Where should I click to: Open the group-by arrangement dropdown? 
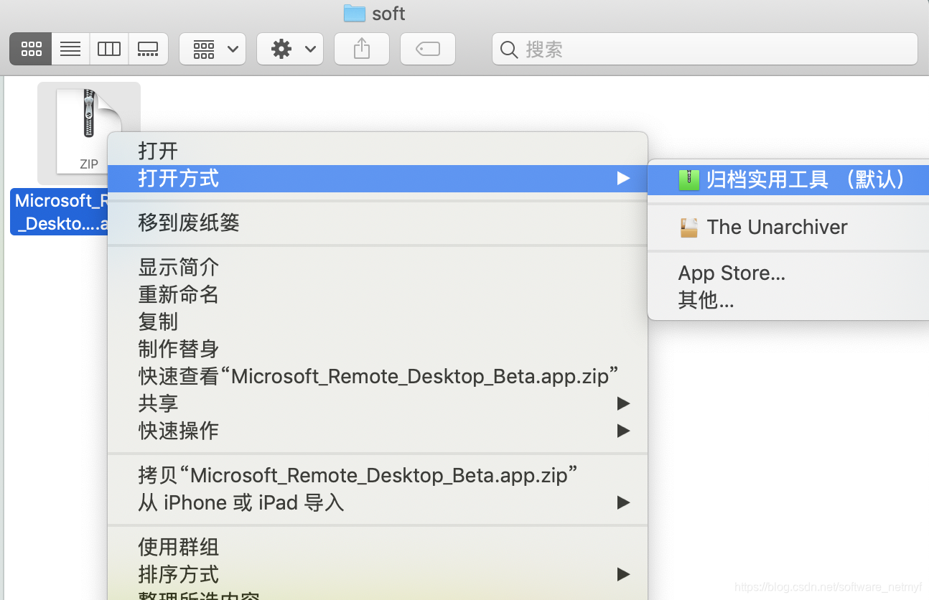point(213,49)
